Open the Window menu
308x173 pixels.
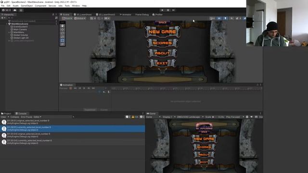point(76,6)
